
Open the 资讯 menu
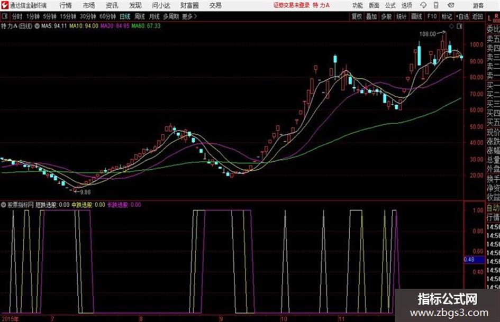click(112, 5)
